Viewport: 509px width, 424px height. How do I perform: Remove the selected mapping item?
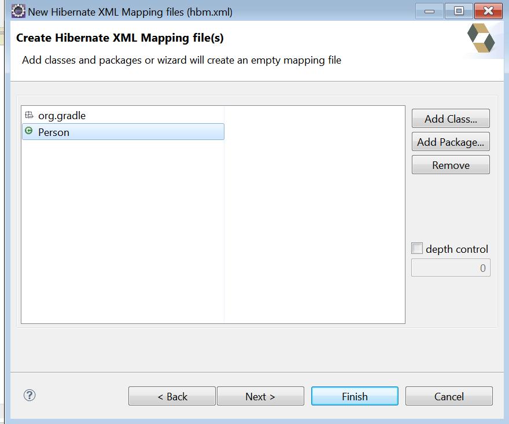pyautogui.click(x=451, y=165)
